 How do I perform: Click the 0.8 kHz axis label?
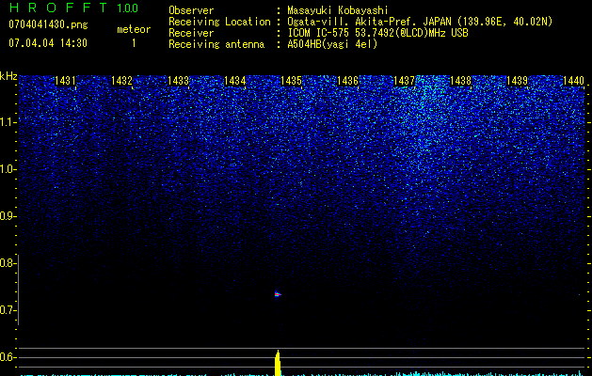(x=8, y=263)
